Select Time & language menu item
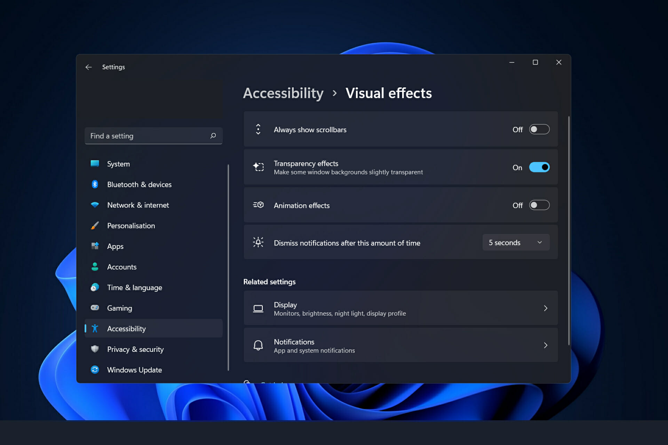668x445 pixels. tap(134, 287)
